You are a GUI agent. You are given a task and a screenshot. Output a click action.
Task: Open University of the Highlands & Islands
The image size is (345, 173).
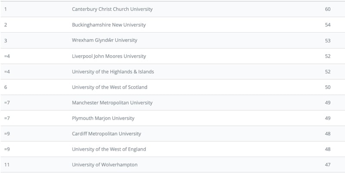coord(113,71)
